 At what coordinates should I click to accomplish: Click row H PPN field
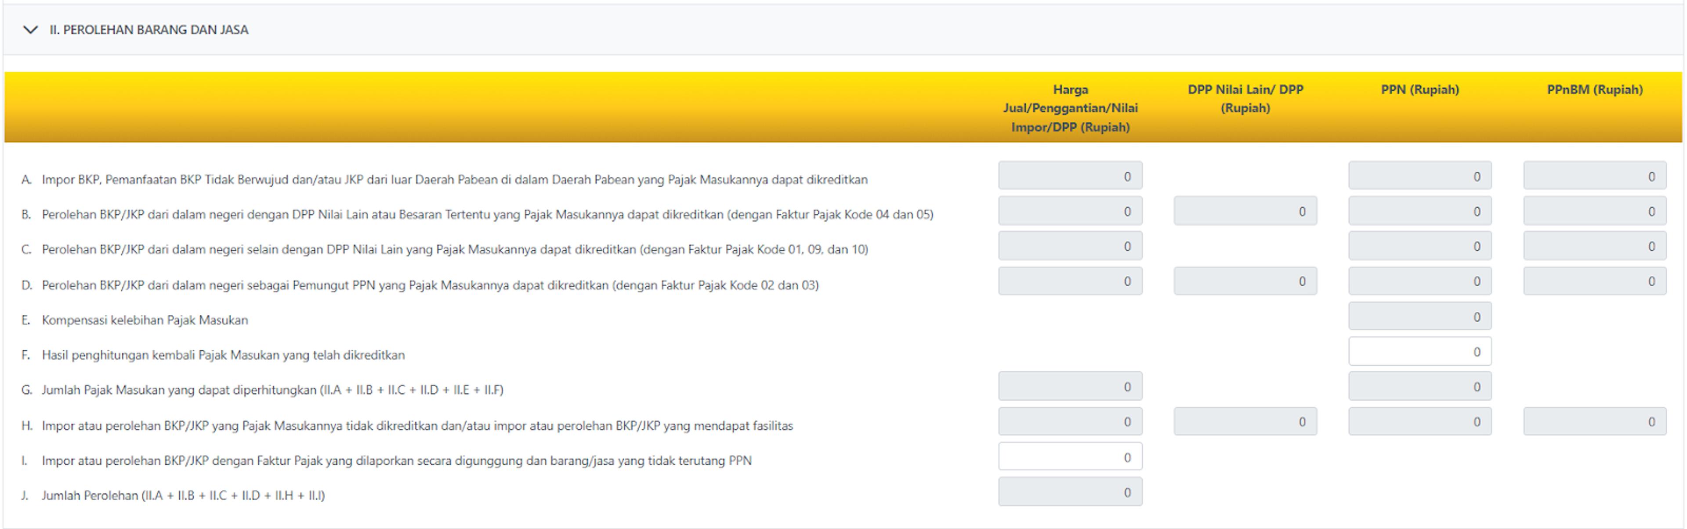pos(1420,421)
